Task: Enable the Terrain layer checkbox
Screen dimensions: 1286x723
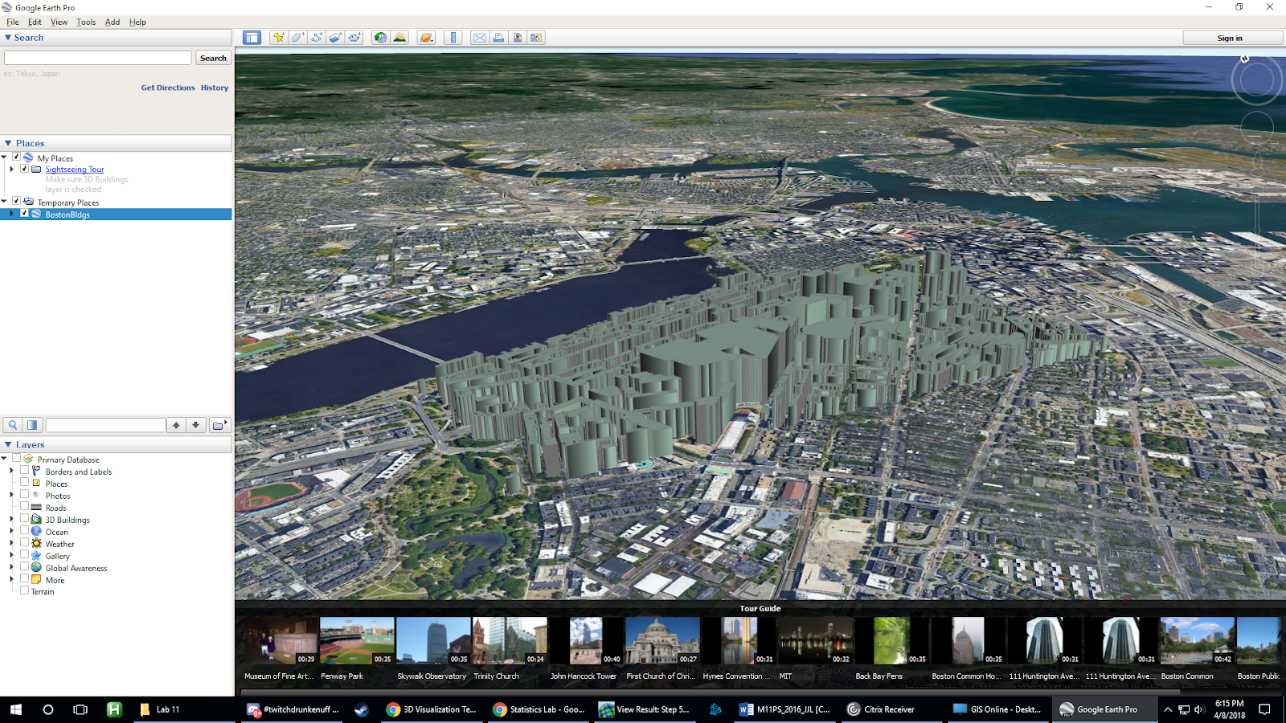Action: (25, 590)
